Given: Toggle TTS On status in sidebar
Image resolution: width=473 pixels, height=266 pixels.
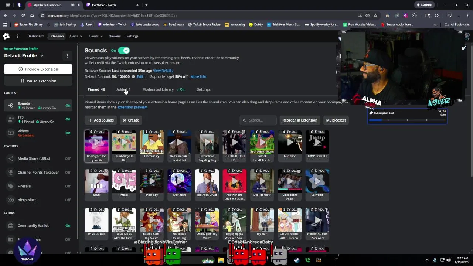Looking at the screenshot, I should coord(68,119).
